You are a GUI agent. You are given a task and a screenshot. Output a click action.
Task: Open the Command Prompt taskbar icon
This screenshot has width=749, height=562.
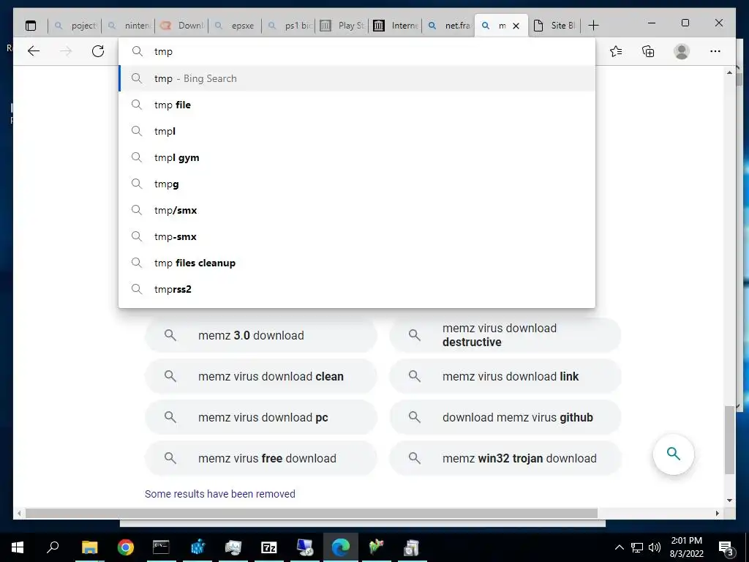pos(161,547)
